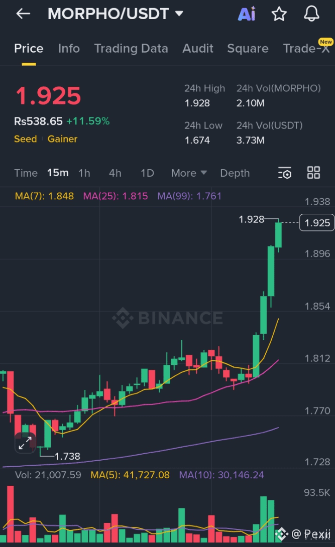Screen dimensions: 335x547
Task: Tap the volume MA(5): 41,727.08 label
Action: point(130,475)
